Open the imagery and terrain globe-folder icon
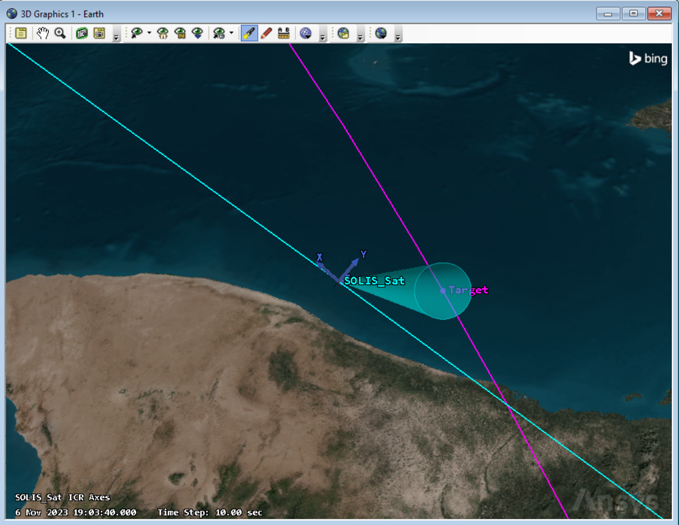Image resolution: width=679 pixels, height=525 pixels. coord(345,33)
